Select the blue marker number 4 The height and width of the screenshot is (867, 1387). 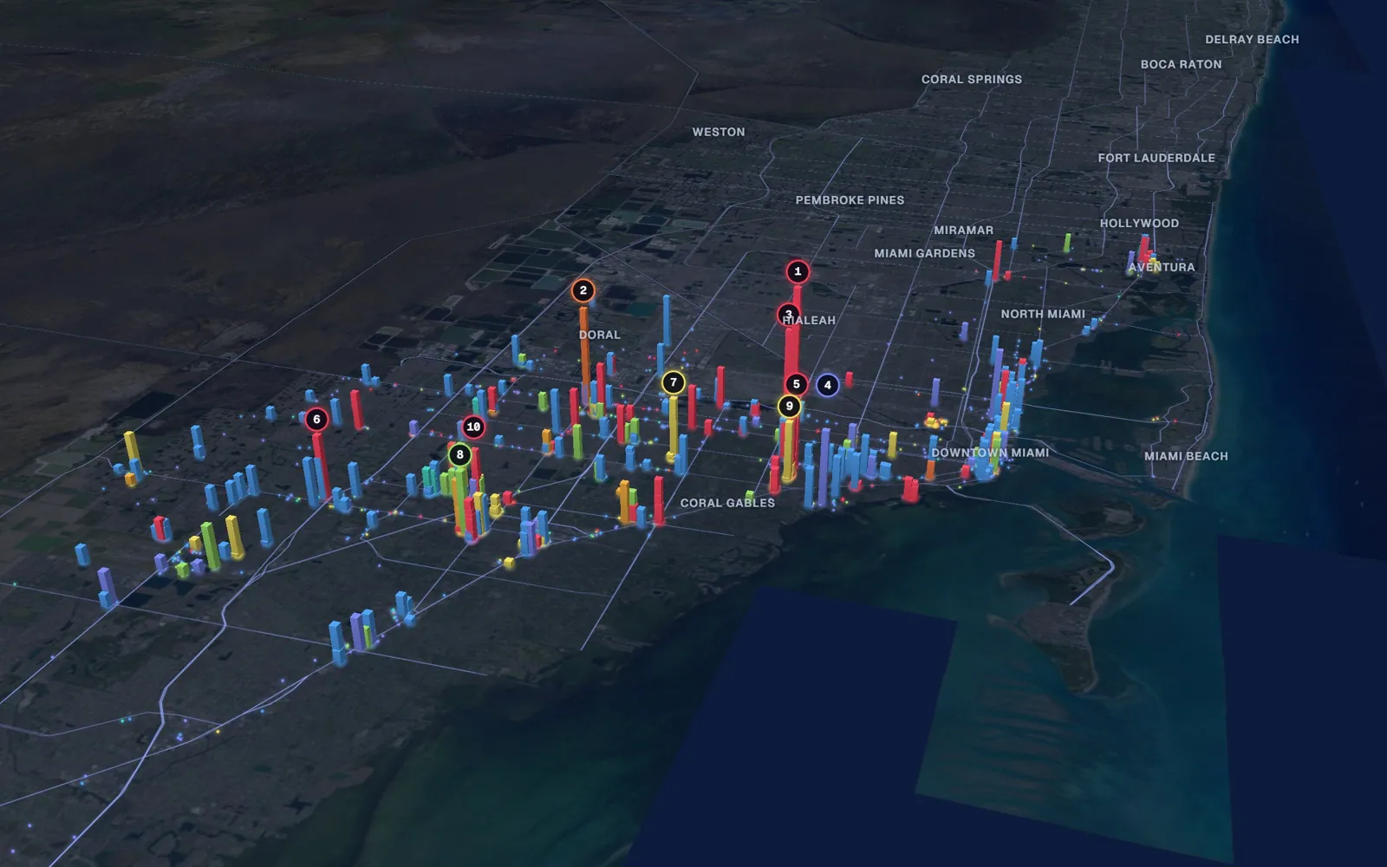pyautogui.click(x=827, y=385)
